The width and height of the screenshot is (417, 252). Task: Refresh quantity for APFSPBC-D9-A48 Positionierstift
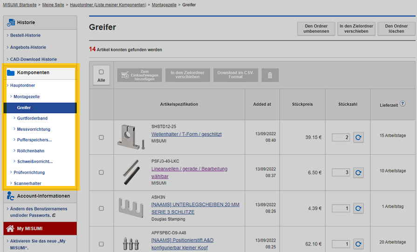[358, 244]
